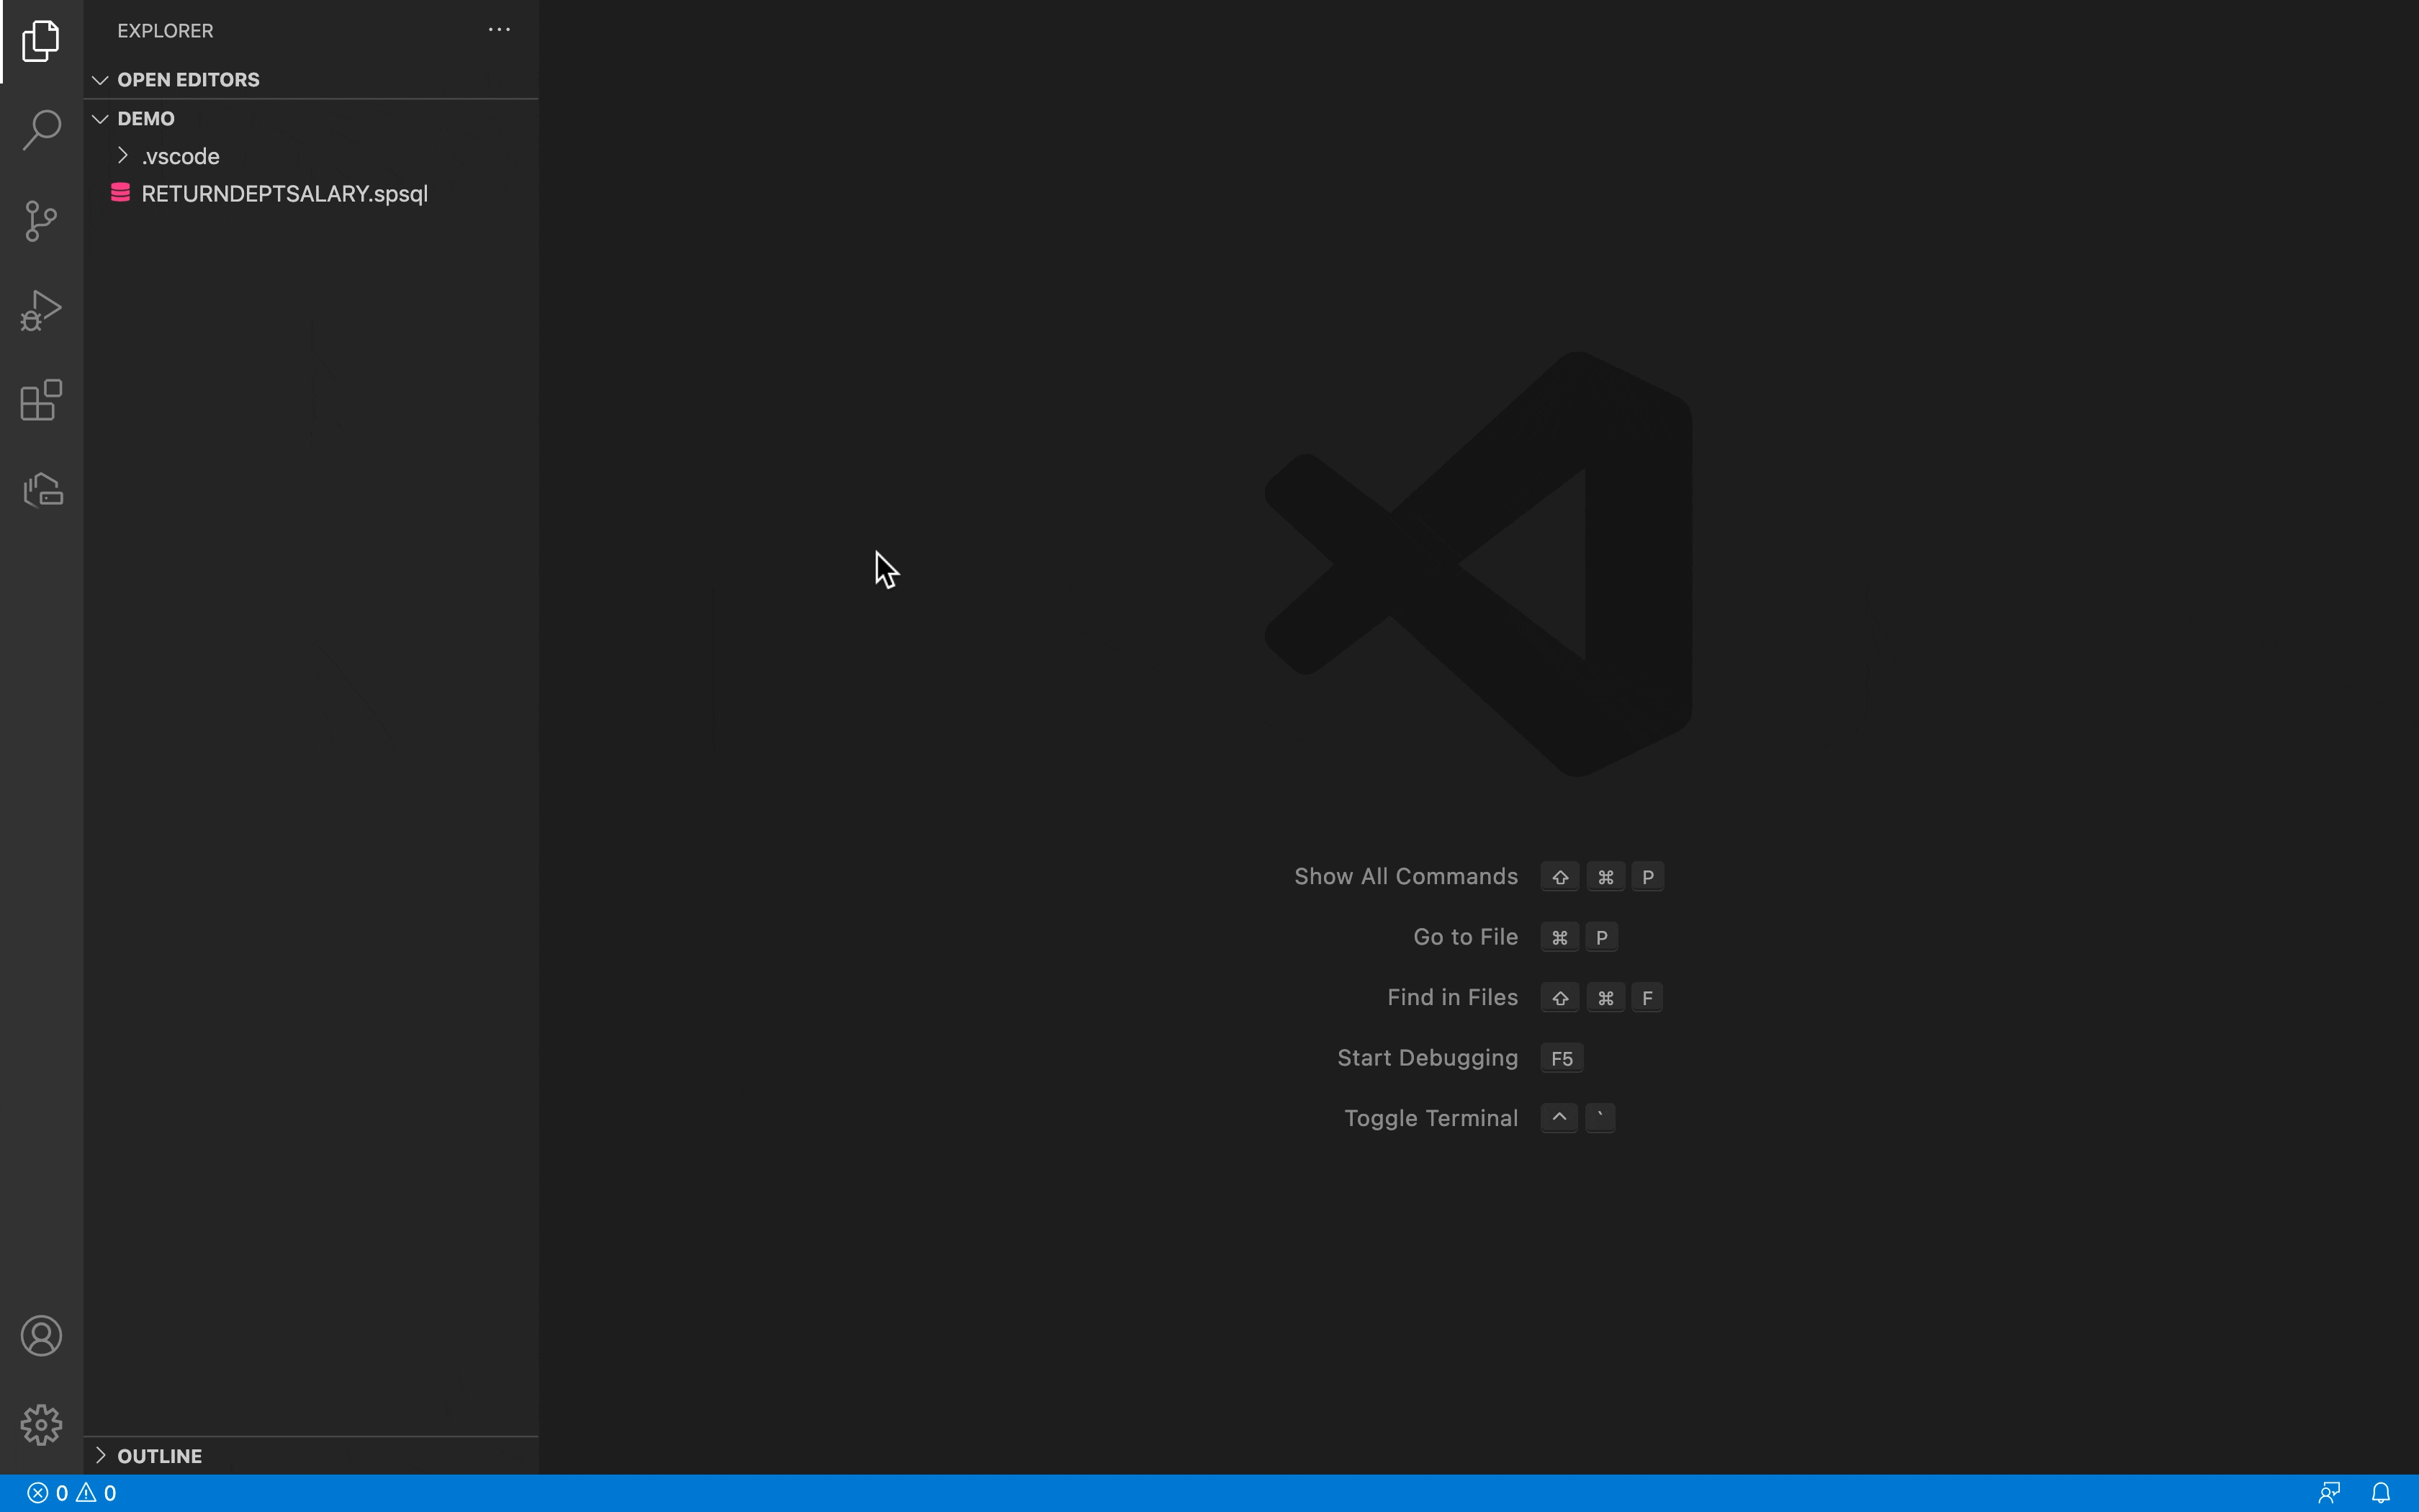Open the database extension icon below Extensions
This screenshot has height=1512, width=2419.
coord(42,489)
